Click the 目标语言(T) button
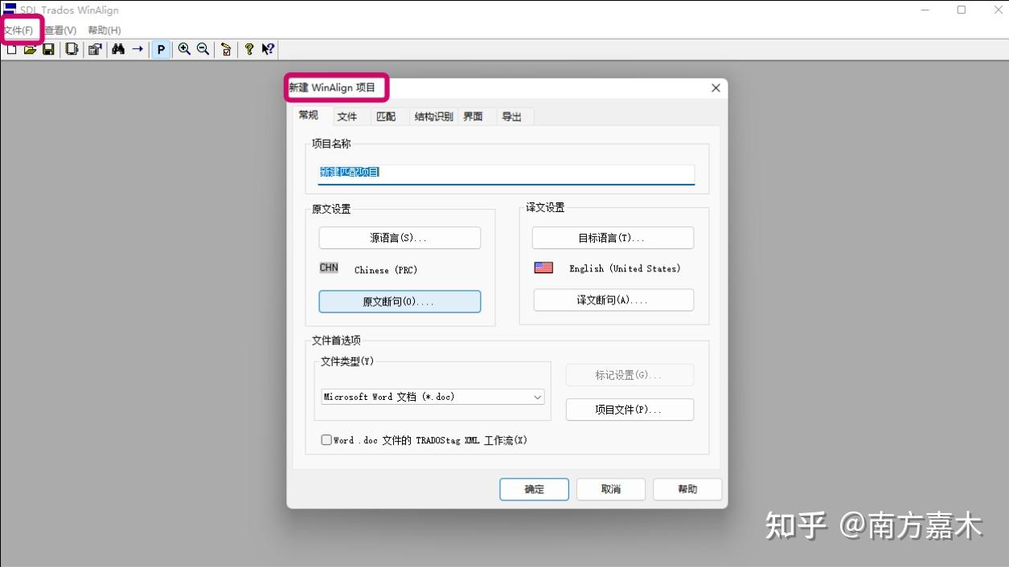This screenshot has width=1009, height=567. [613, 238]
